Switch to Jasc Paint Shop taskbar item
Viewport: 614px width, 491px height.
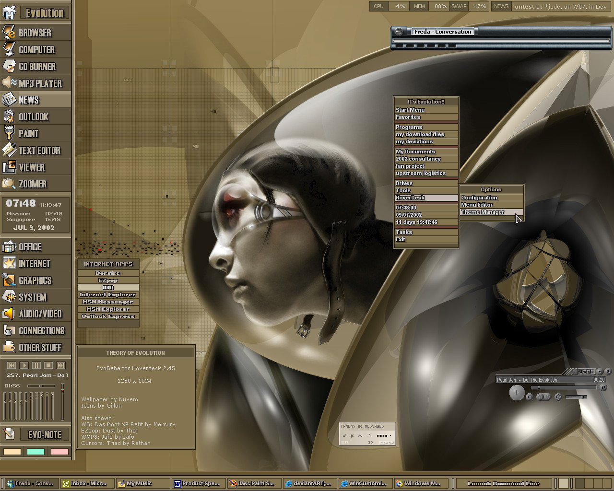[254, 483]
